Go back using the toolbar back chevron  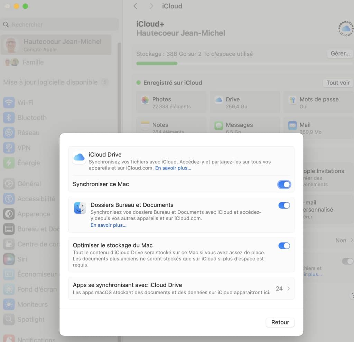136,6
